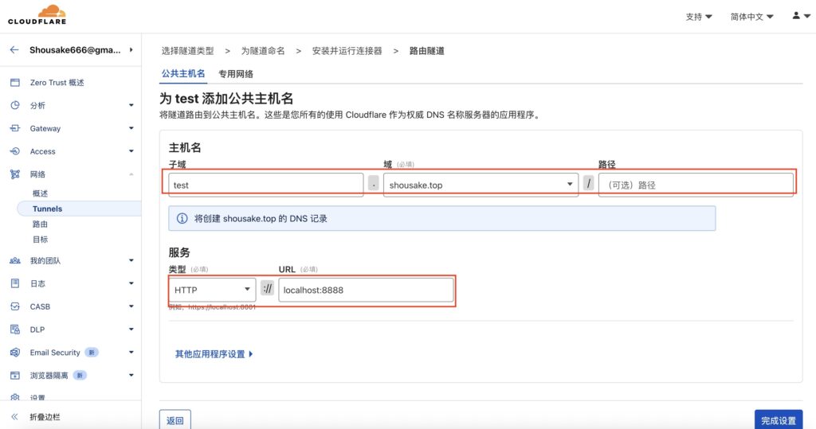
Task: Click the 网络 network icon
Action: pyautogui.click(x=15, y=174)
